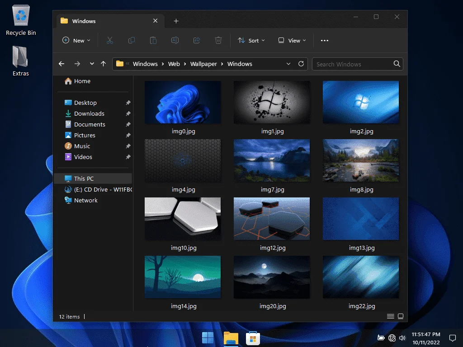463x347 pixels.
Task: Click the Share icon in toolbar
Action: [197, 40]
